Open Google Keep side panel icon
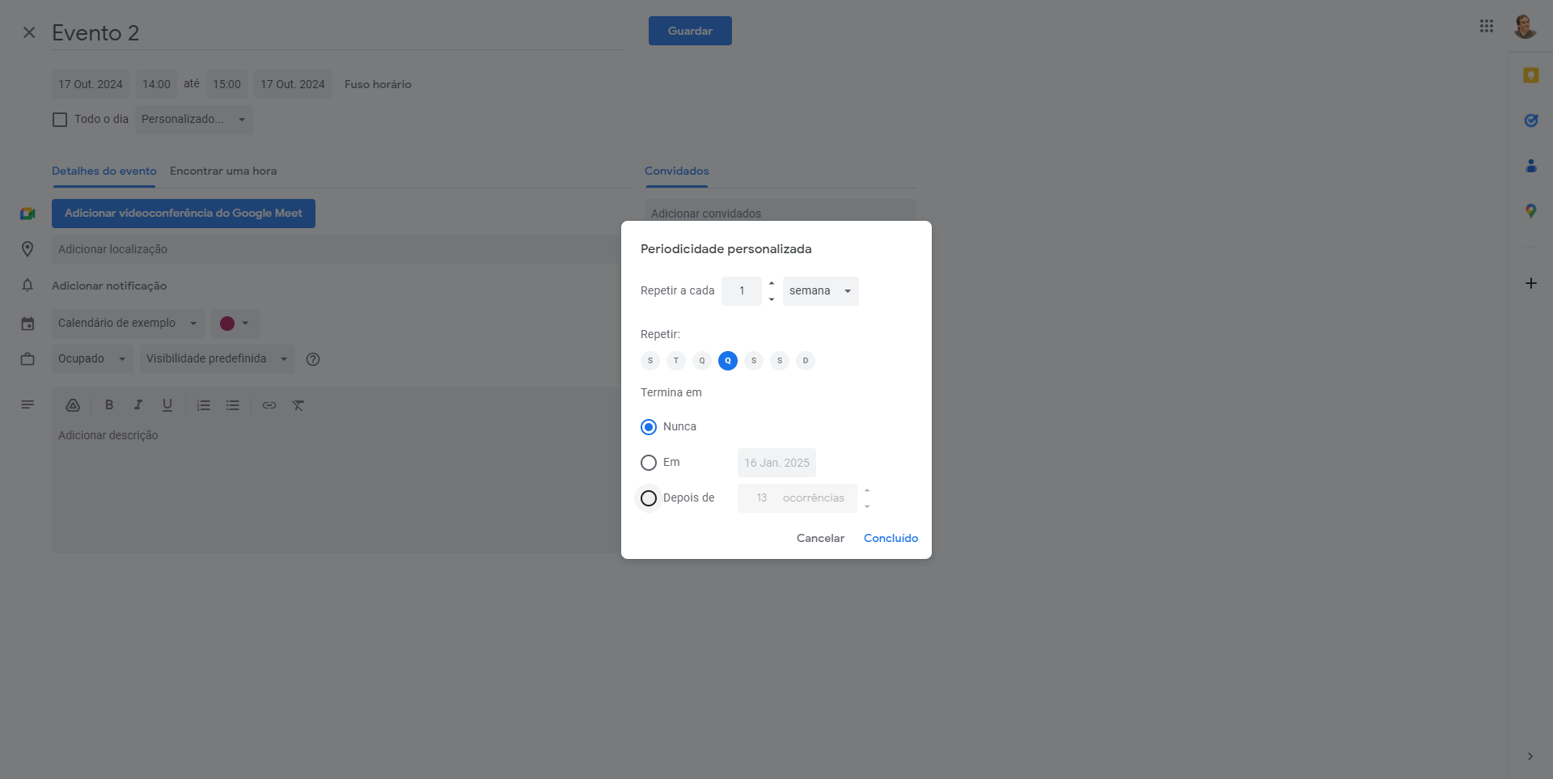This screenshot has height=779, width=1553. point(1530,75)
